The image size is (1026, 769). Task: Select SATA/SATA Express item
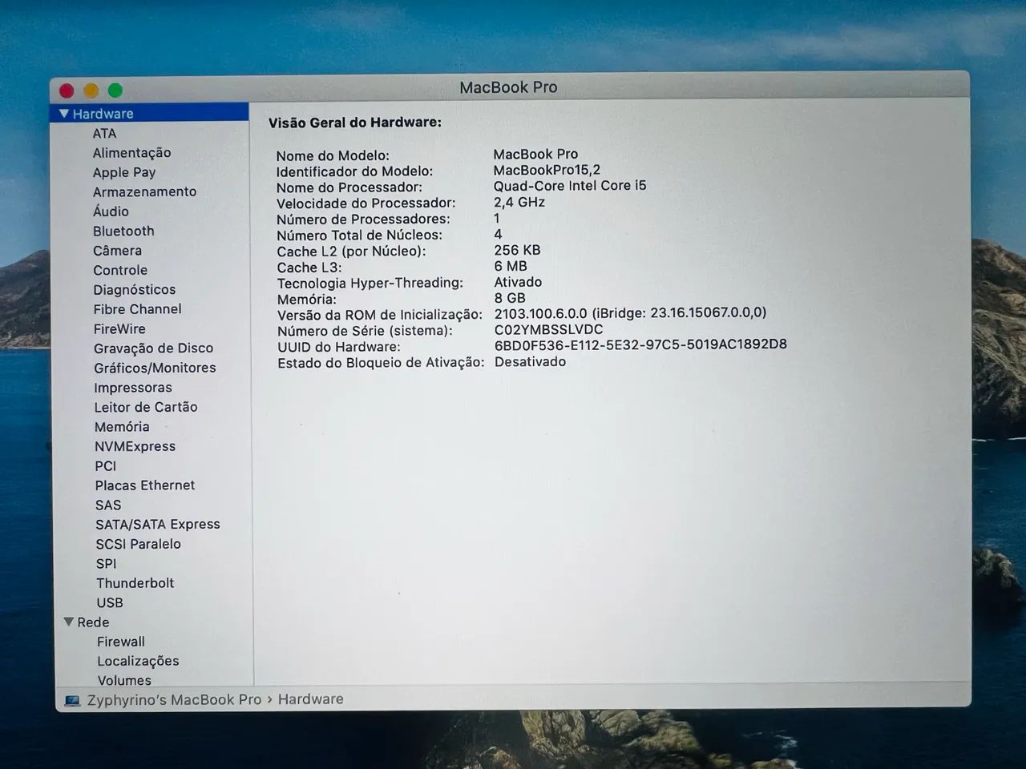[x=157, y=524]
